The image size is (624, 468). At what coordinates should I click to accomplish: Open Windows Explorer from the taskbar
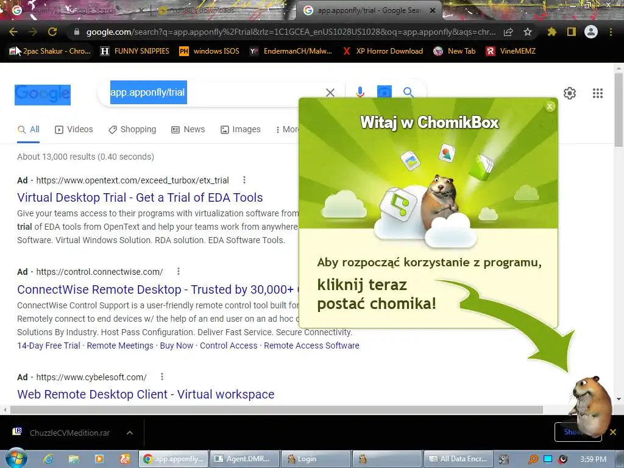(74, 459)
